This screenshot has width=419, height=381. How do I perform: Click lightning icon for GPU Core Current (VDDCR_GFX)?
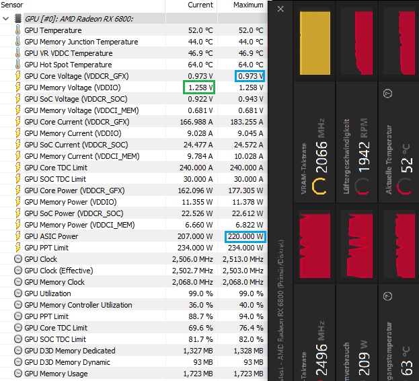[x=17, y=122]
